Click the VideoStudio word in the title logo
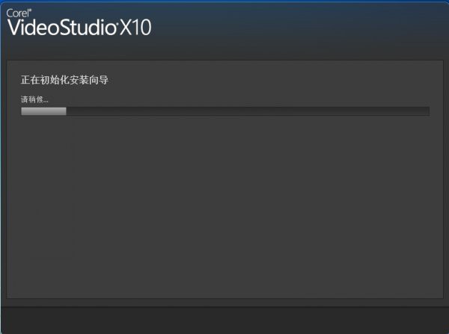 click(x=62, y=28)
